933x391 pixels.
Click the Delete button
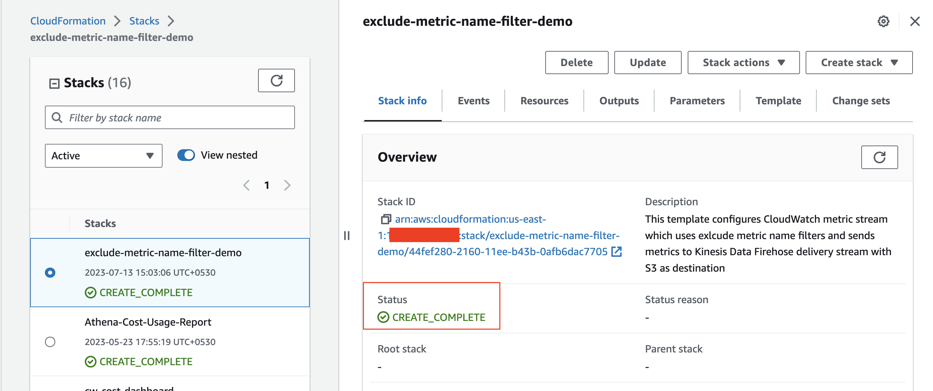[576, 62]
